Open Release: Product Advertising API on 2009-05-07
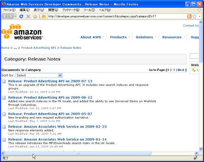This screenshot has width=204, height=162. tap(50, 114)
